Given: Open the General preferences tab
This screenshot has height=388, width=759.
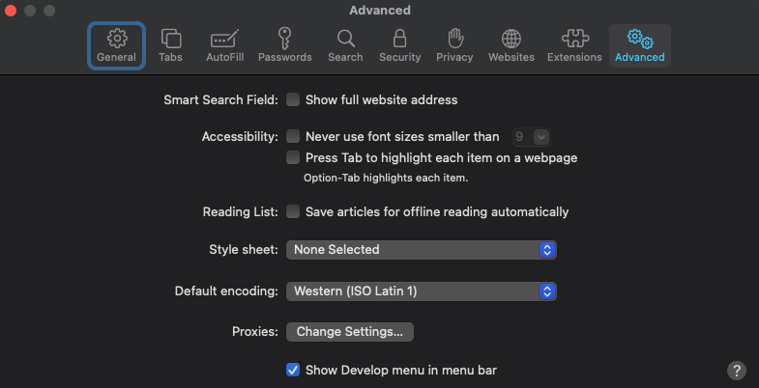Looking at the screenshot, I should click(x=116, y=46).
